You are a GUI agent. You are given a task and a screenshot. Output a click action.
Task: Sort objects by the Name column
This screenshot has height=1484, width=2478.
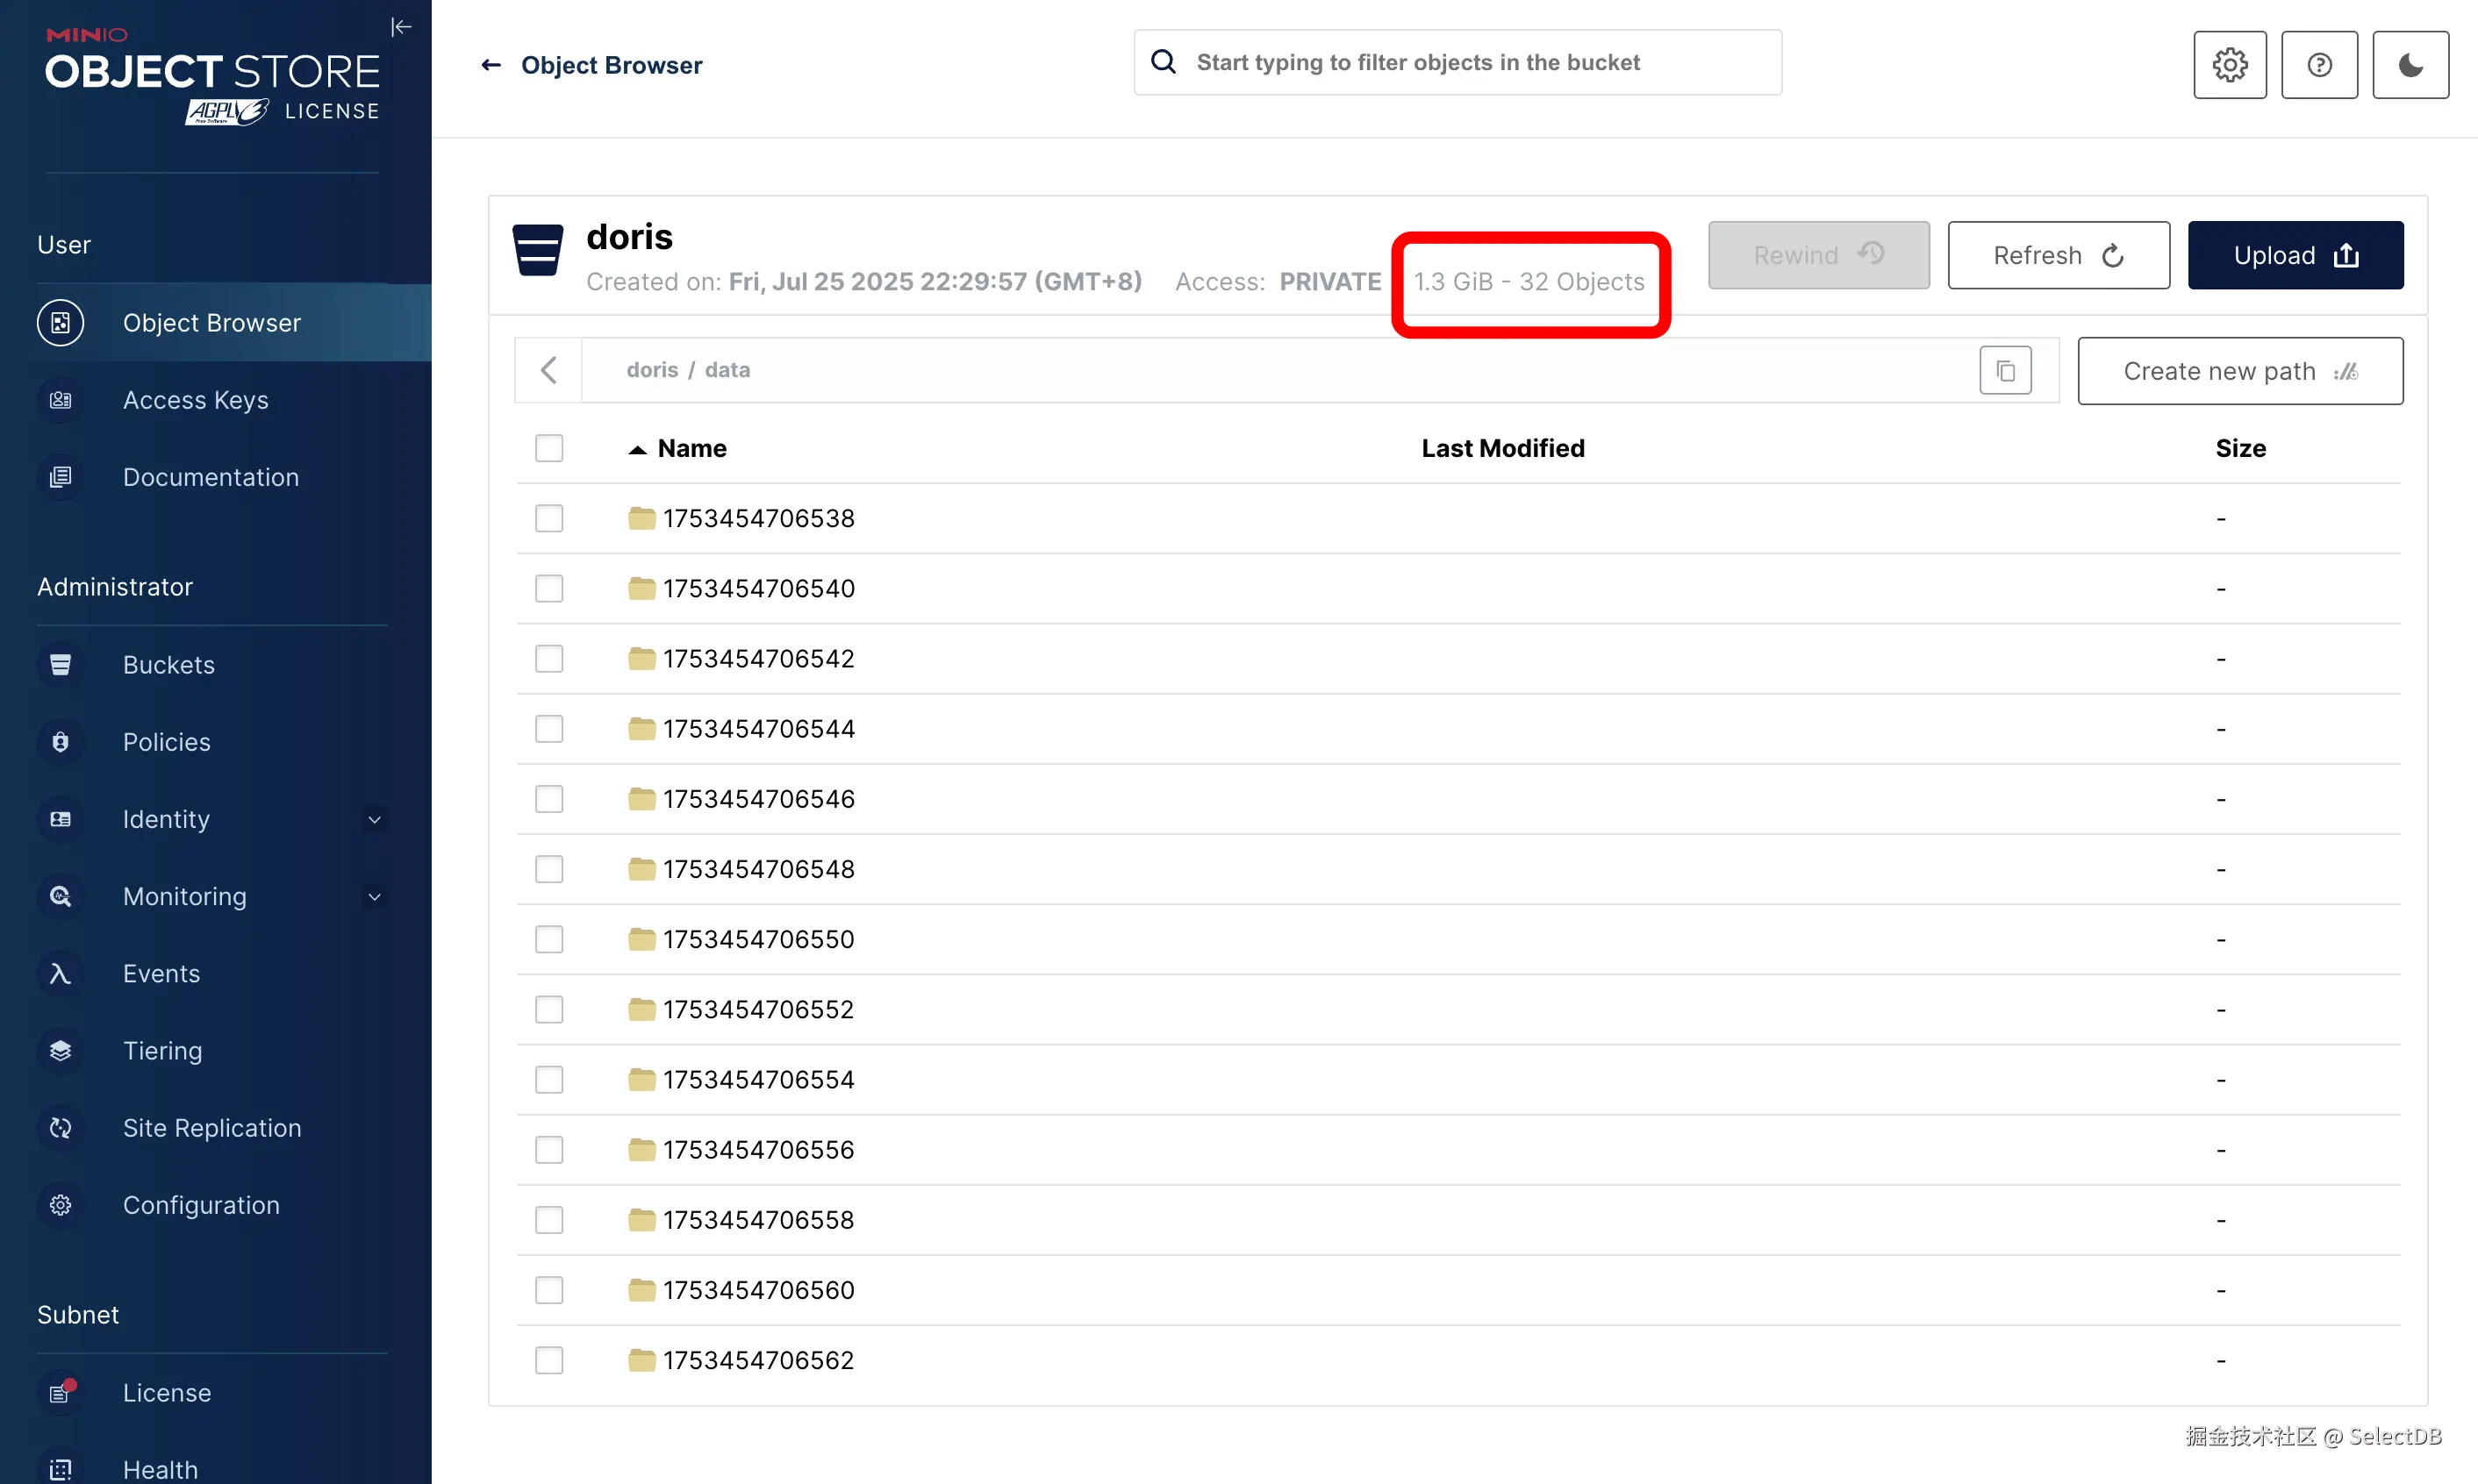[x=691, y=448]
